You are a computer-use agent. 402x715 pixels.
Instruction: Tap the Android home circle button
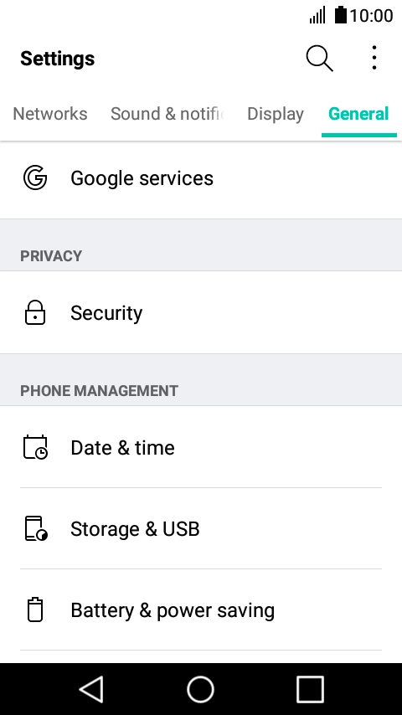201,689
